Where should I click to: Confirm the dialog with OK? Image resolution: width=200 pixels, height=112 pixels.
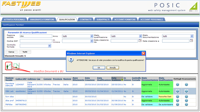99,68
